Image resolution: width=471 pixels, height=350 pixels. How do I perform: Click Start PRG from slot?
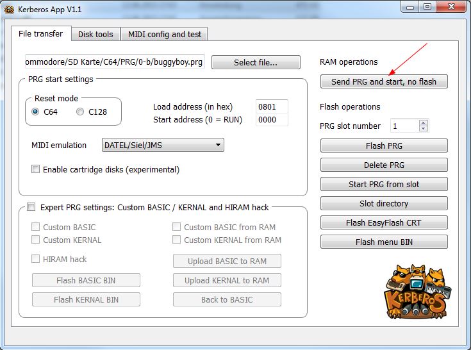point(383,184)
